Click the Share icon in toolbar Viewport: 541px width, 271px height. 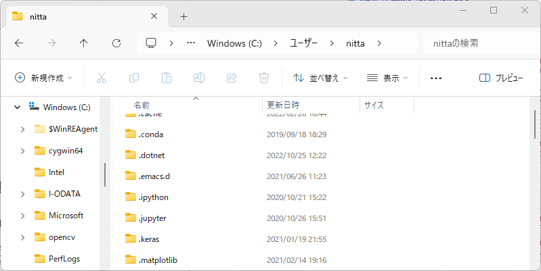(232, 78)
